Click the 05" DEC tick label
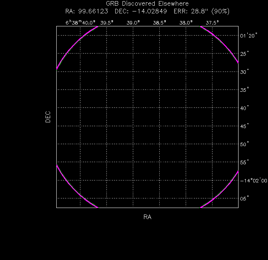 coord(244,198)
